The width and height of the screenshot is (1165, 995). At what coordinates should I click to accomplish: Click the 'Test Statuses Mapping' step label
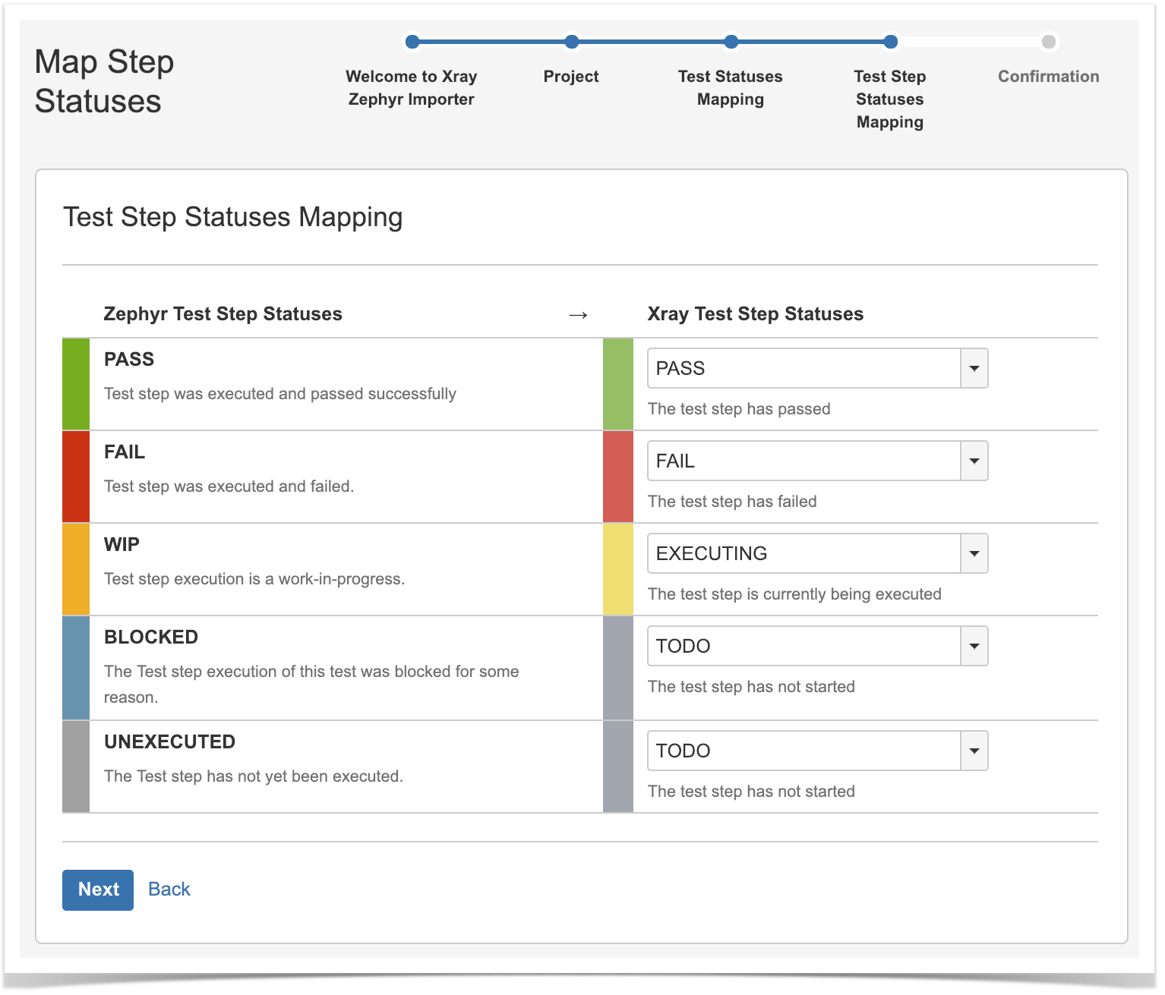point(731,88)
